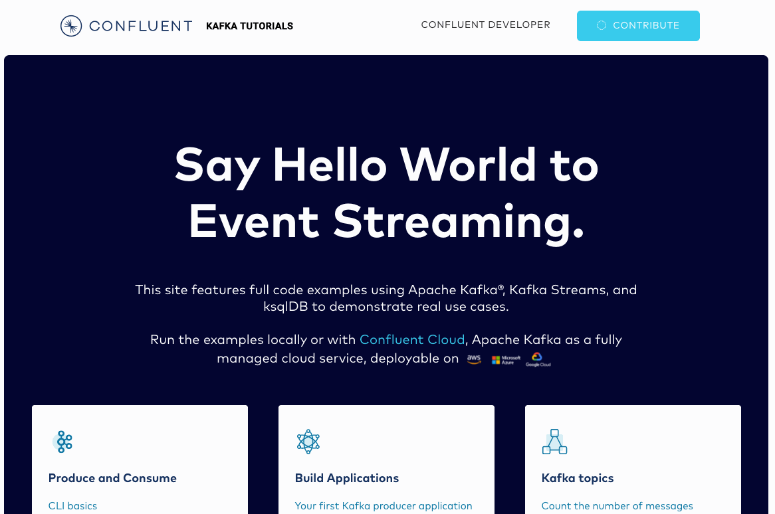This screenshot has height=514, width=775.
Task: Click the site description paragraph about ksqlDB
Action: (386, 298)
